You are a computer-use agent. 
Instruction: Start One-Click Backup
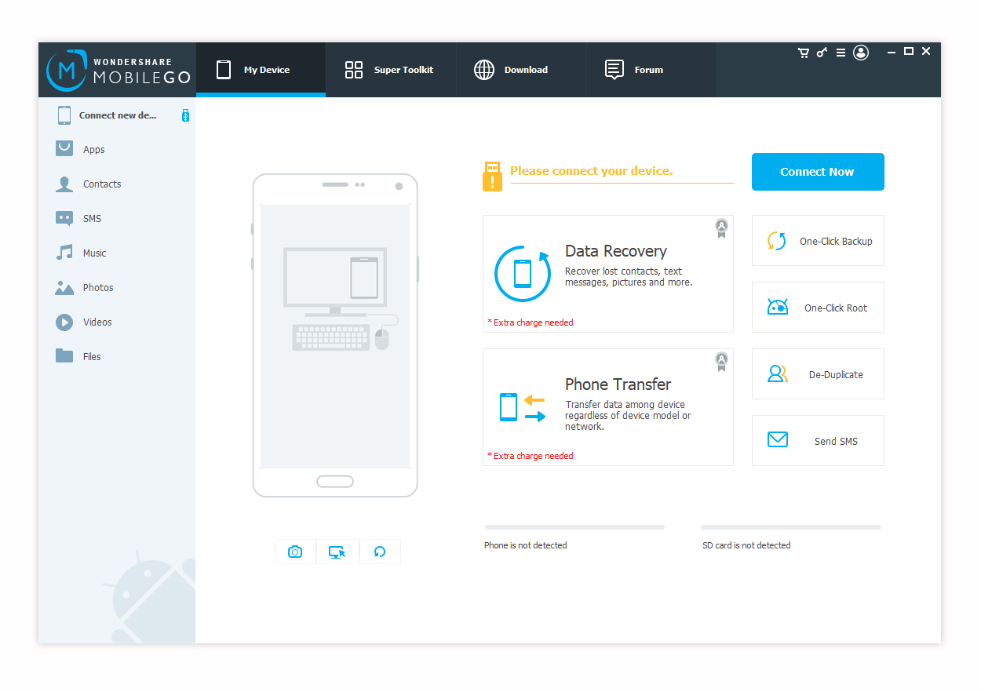(x=818, y=241)
